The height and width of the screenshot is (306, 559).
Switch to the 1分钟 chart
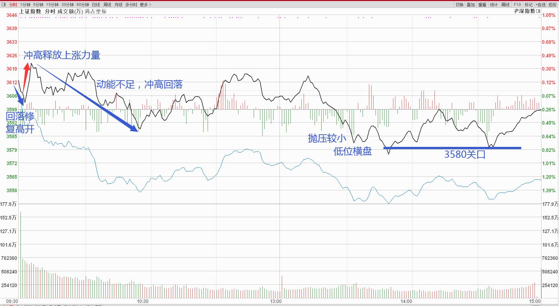pyautogui.click(x=25, y=5)
